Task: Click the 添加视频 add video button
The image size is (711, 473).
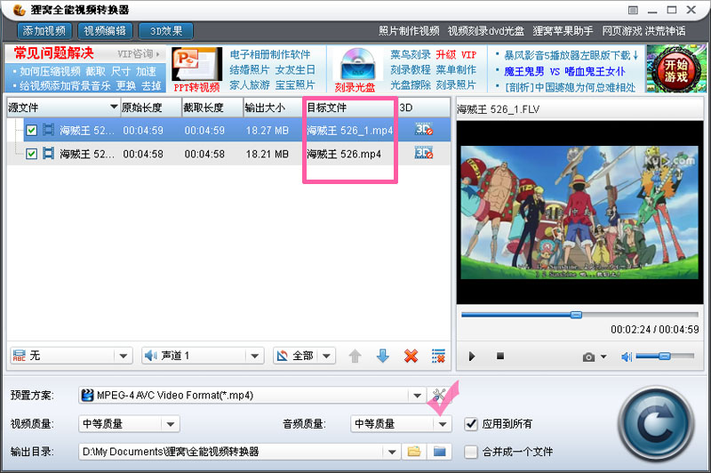Action: point(44,31)
